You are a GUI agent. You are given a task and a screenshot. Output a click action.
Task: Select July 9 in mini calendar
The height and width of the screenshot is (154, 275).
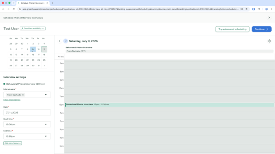(33, 49)
